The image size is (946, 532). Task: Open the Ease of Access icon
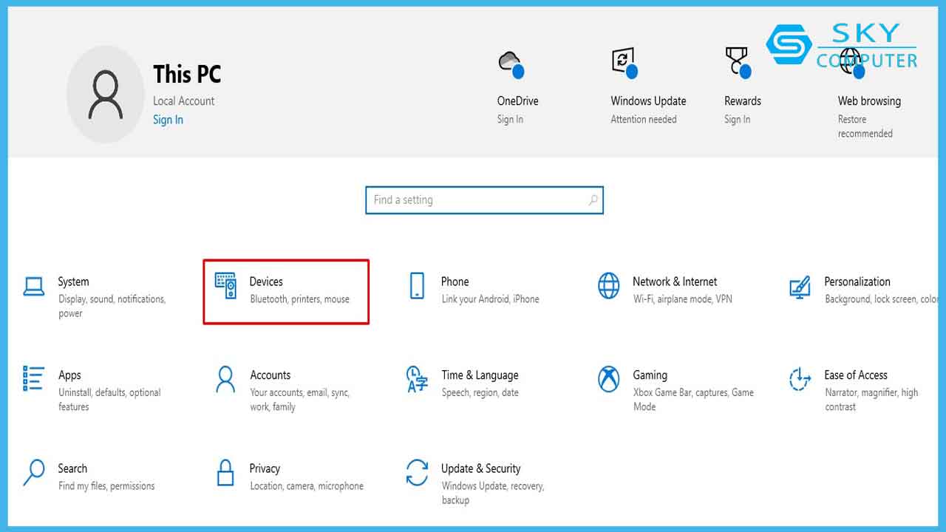click(800, 379)
